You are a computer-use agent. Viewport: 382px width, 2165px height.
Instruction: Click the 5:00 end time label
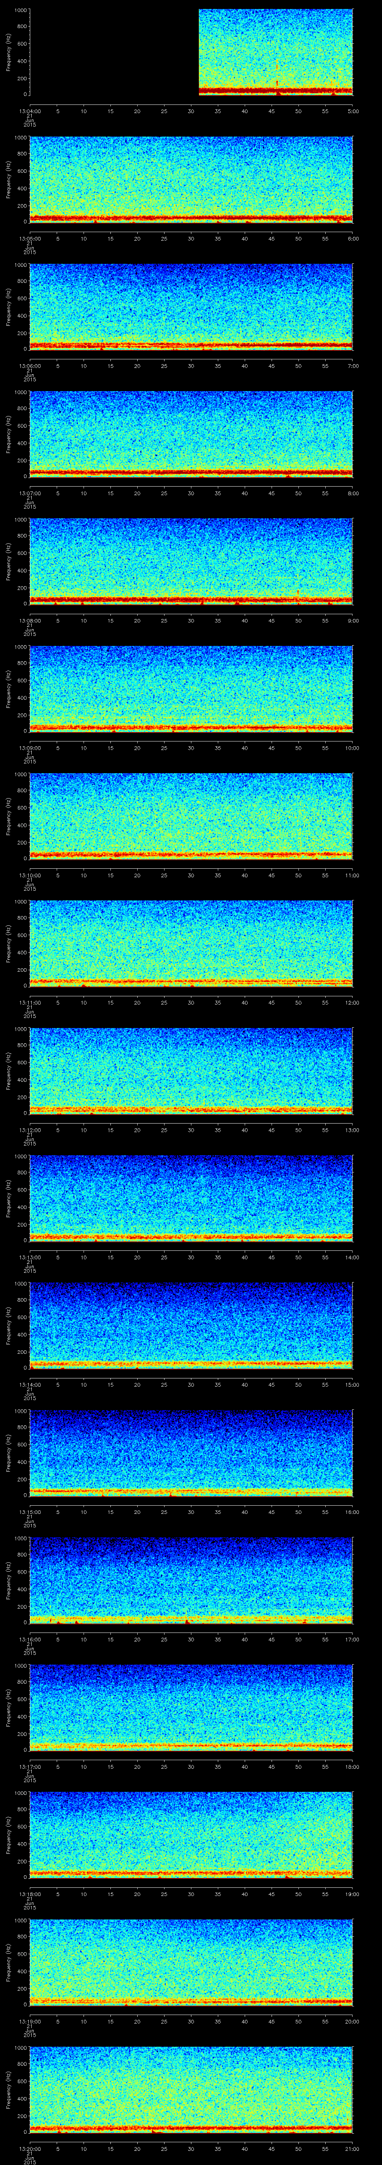tap(353, 111)
